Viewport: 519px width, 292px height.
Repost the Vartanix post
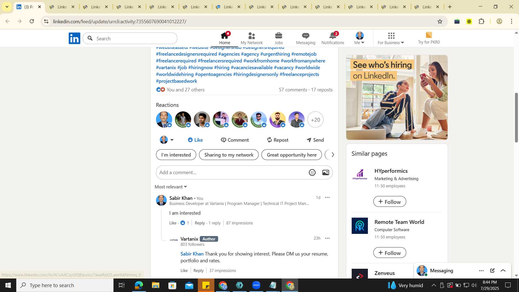(278, 140)
